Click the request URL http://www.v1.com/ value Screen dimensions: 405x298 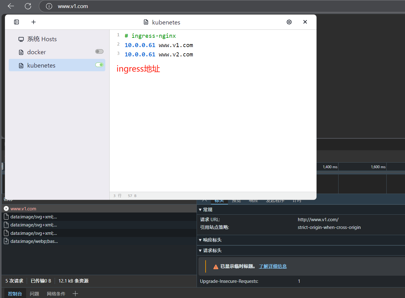[x=318, y=220]
